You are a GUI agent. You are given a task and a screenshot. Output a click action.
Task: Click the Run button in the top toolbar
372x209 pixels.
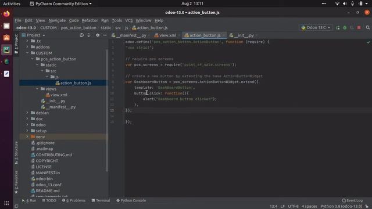tap(338, 28)
